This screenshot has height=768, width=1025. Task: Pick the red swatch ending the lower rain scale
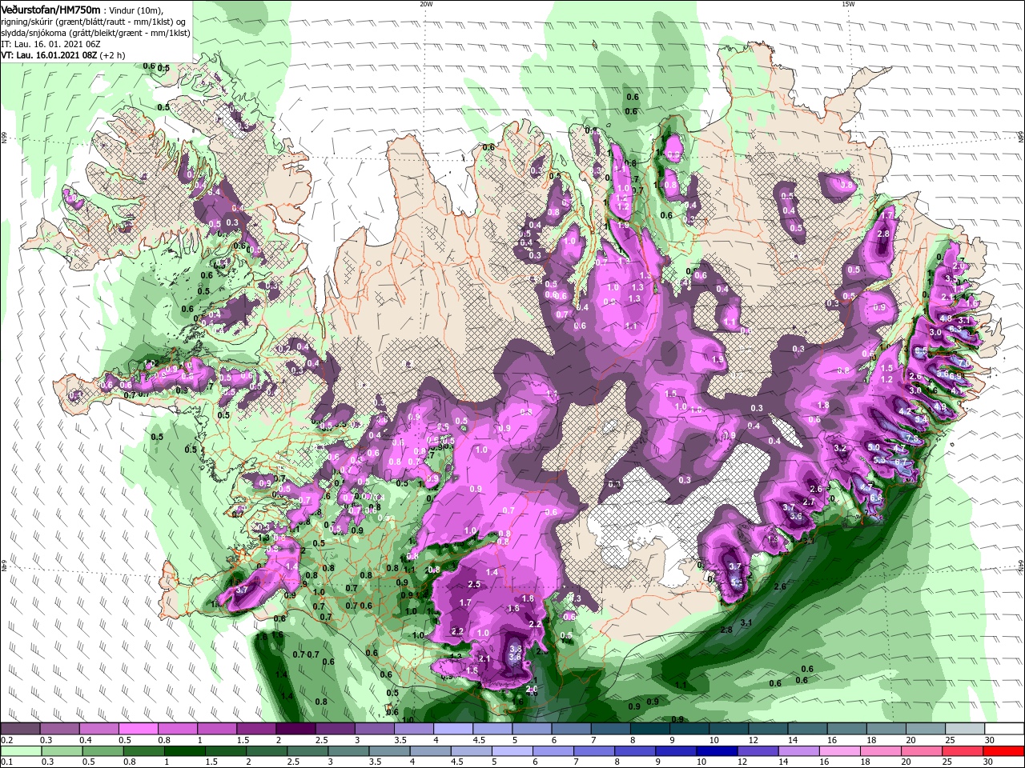[1005, 751]
